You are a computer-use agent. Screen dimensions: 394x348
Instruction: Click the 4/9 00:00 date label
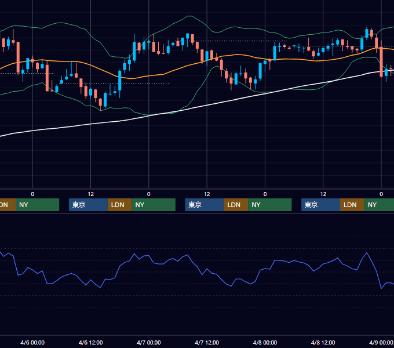[x=381, y=342]
